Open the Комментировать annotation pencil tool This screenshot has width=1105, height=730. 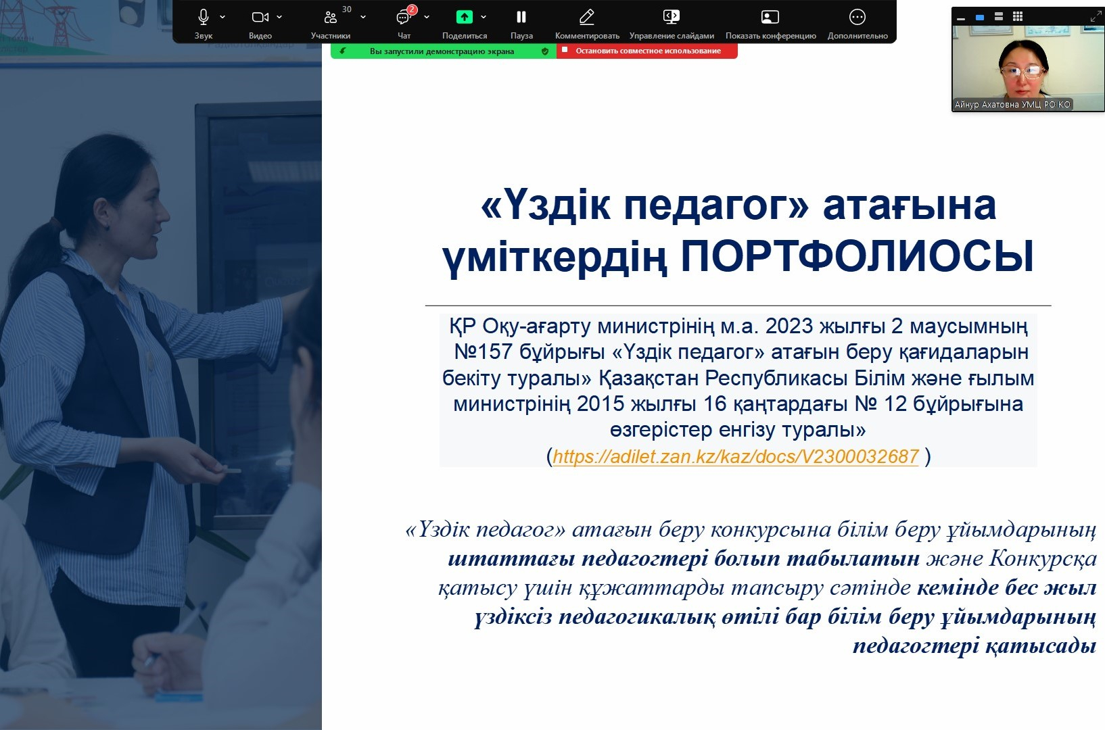point(587,18)
